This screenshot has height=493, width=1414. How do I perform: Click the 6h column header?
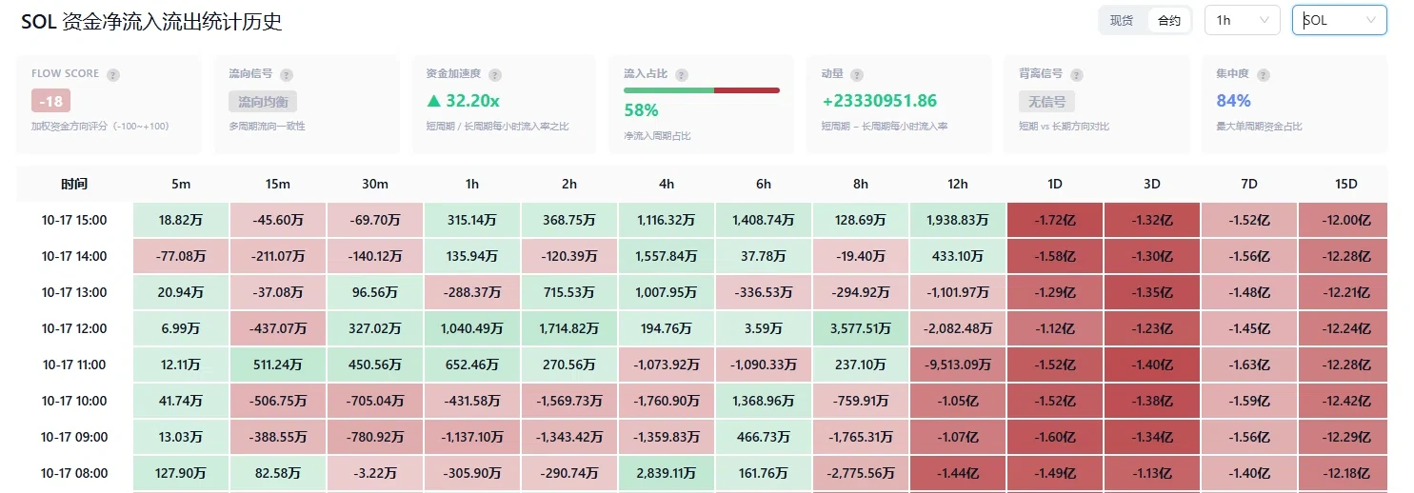click(x=764, y=184)
